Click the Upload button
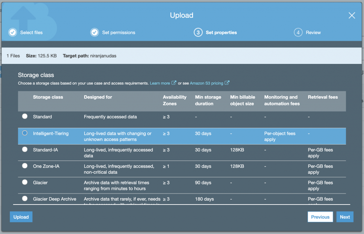 coord(21,217)
